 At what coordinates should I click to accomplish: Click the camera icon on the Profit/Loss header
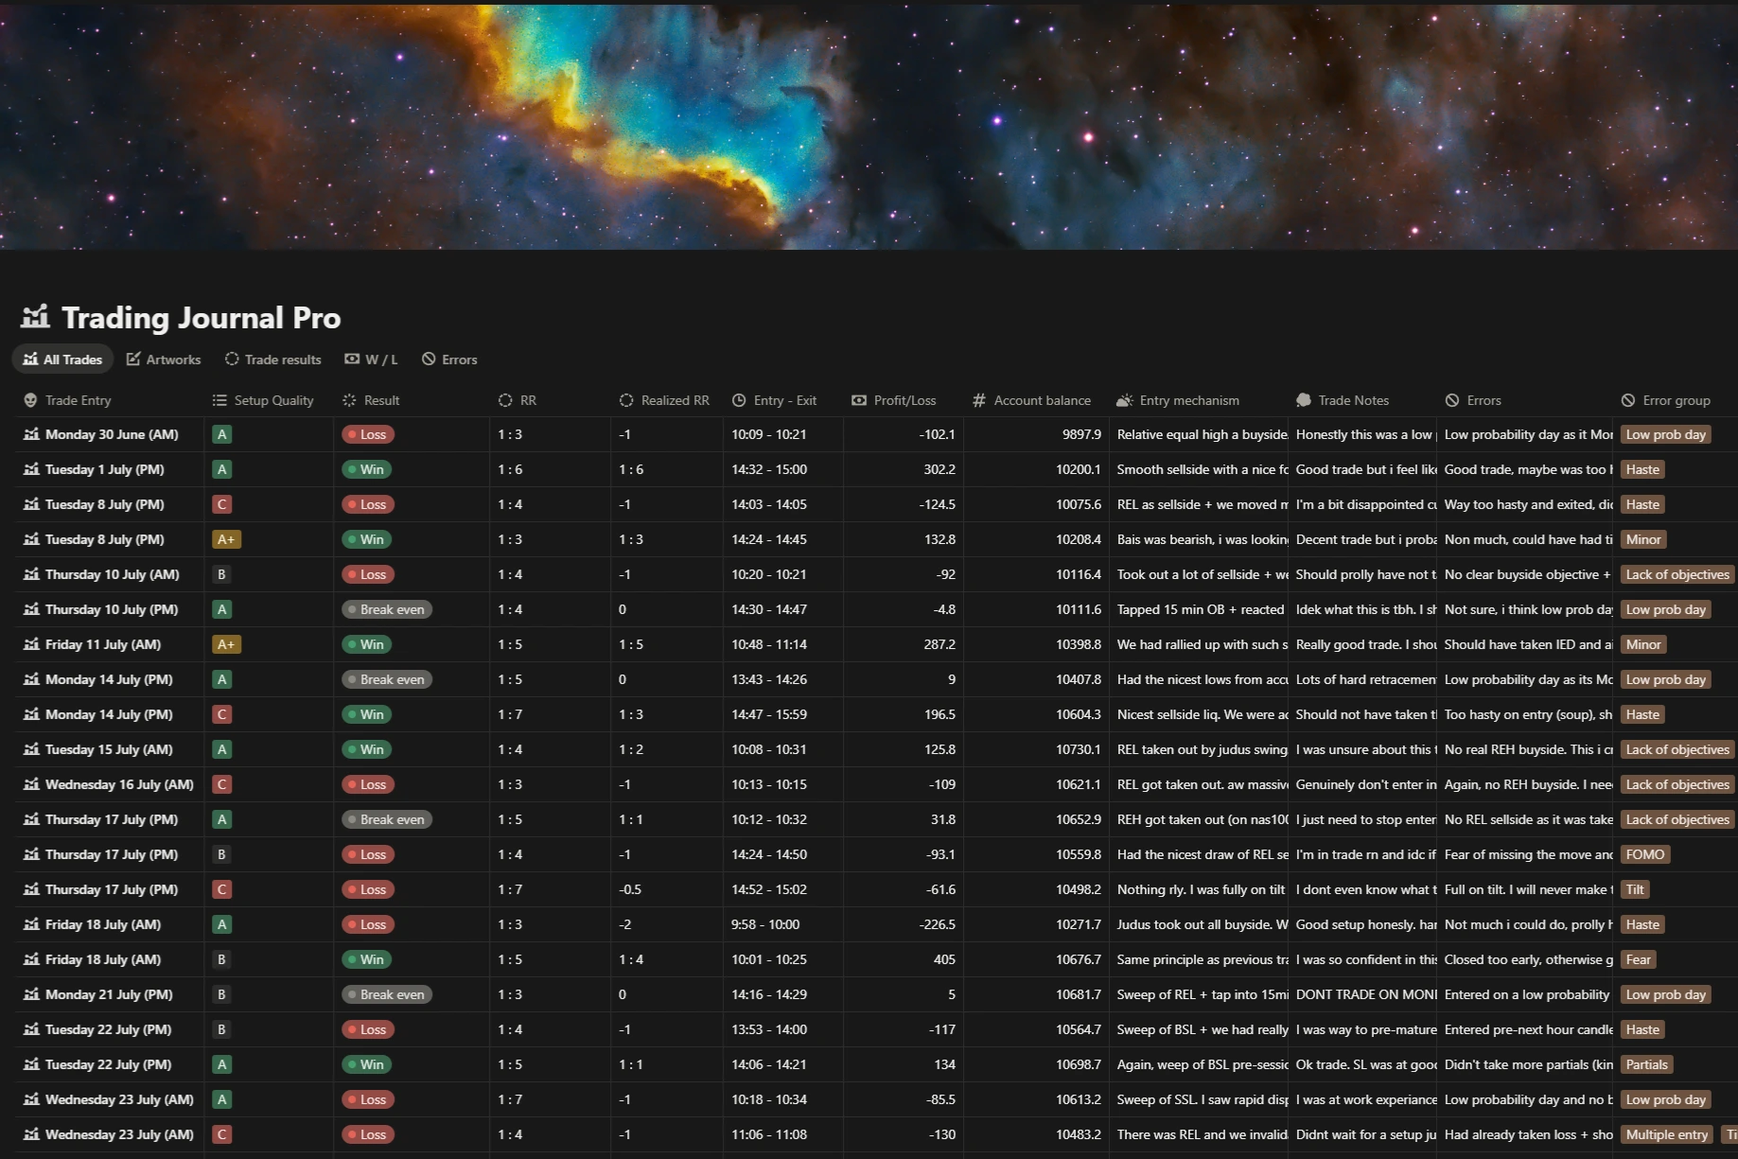(x=859, y=400)
